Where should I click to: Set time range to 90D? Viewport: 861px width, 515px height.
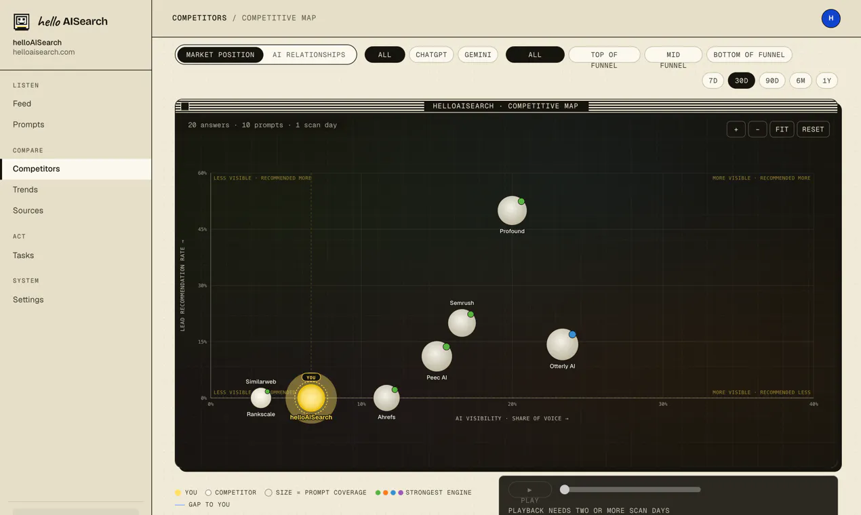pyautogui.click(x=772, y=81)
